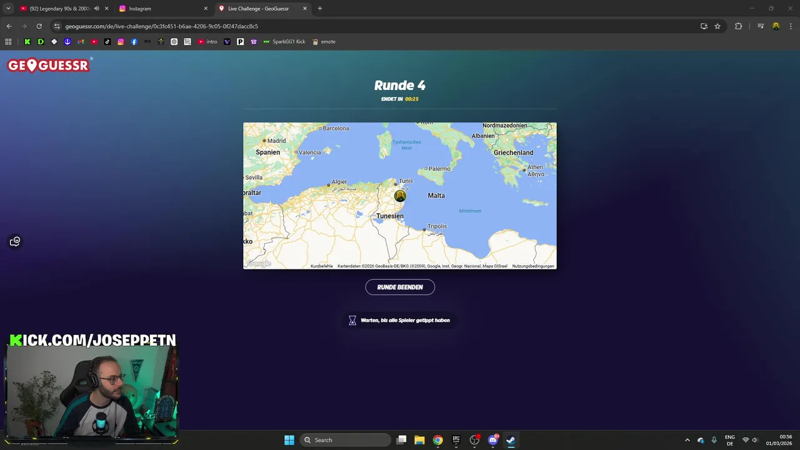800x450 pixels.
Task: Open the PayPal bookmark icon
Action: pos(240,42)
